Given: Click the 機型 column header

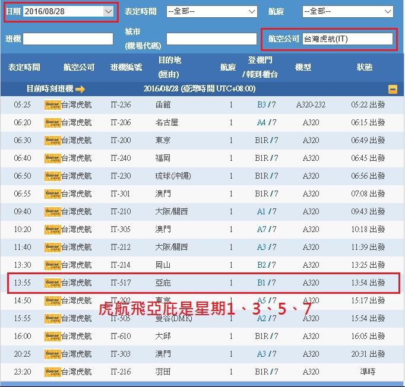Looking at the screenshot, I should click(303, 68).
